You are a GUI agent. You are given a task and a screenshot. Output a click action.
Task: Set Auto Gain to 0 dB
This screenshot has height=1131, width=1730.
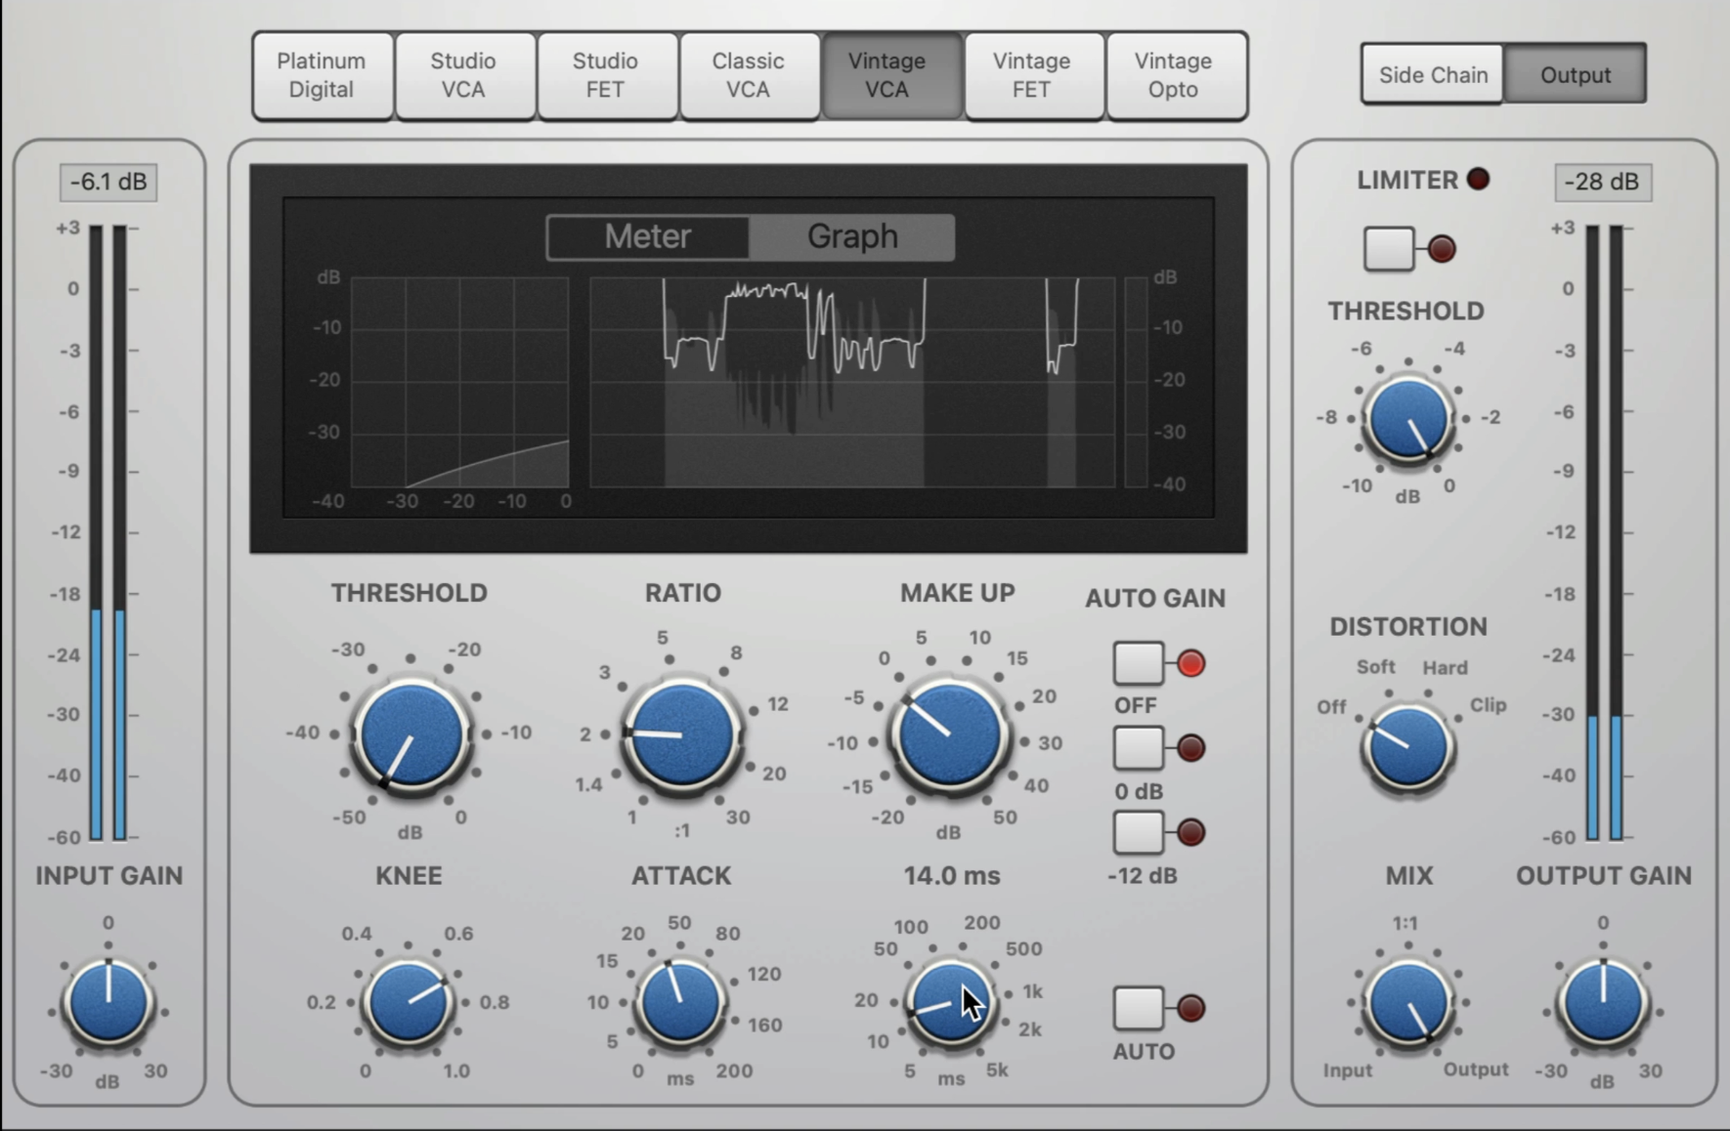1139,747
